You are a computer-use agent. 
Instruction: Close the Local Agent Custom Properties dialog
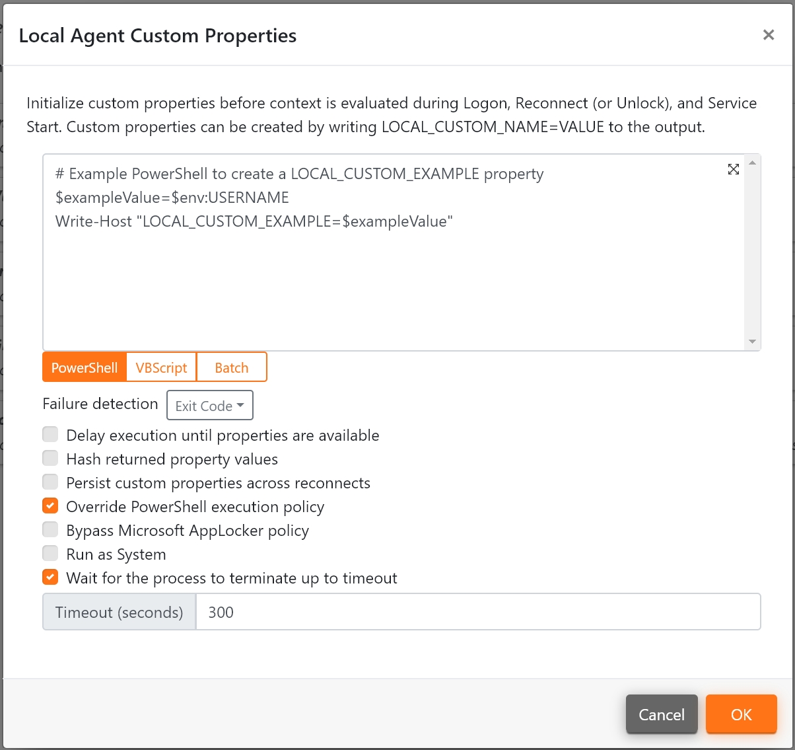[769, 35]
